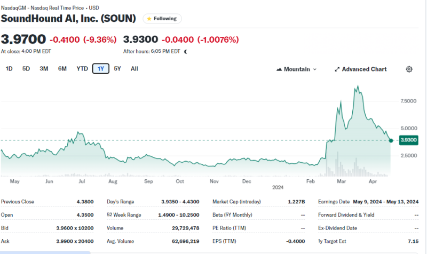
Task: Switch to the 3M range
Action: [44, 69]
